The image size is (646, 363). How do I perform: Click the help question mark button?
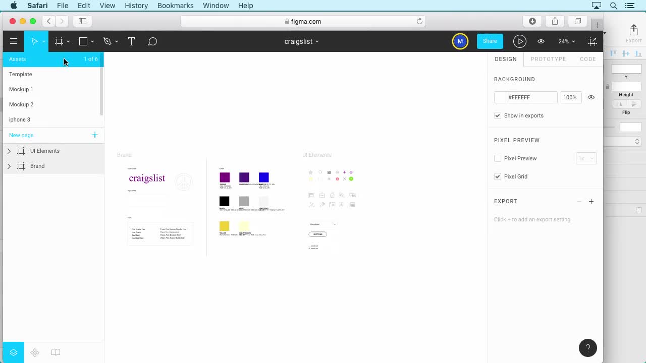click(x=587, y=348)
